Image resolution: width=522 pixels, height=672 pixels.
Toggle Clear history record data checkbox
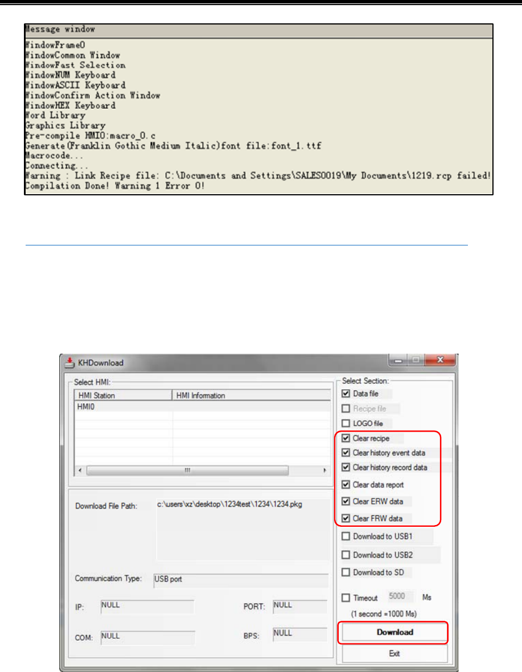coord(346,467)
